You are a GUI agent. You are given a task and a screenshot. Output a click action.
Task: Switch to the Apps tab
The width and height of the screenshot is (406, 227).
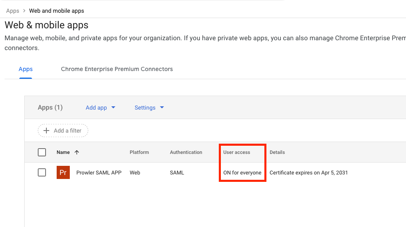tap(25, 69)
